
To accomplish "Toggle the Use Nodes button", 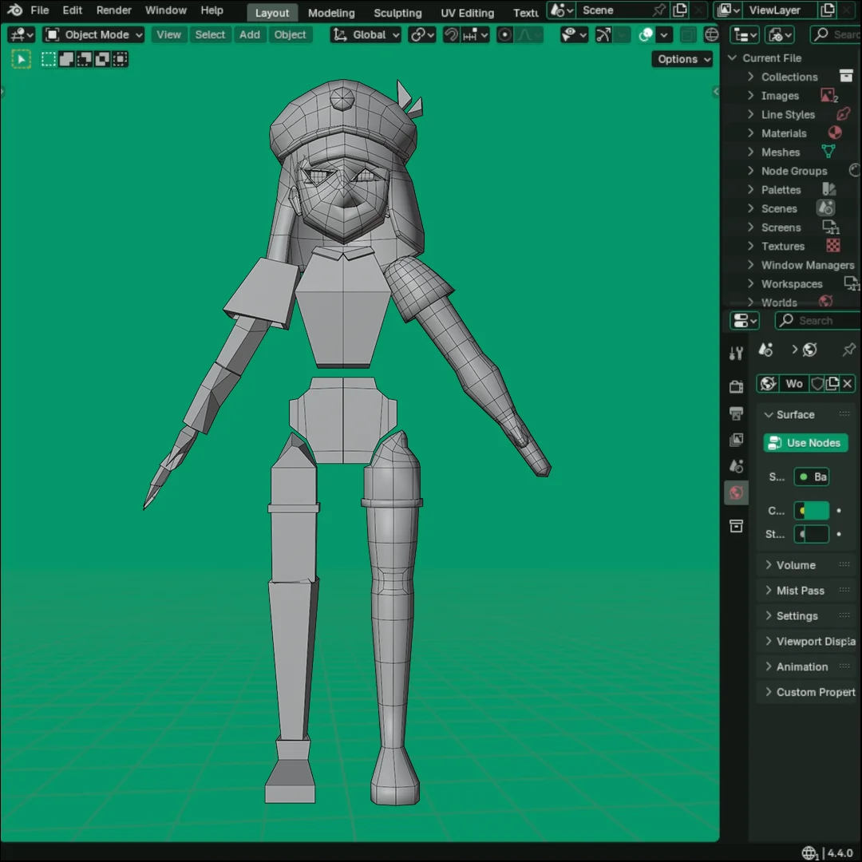I will [805, 443].
